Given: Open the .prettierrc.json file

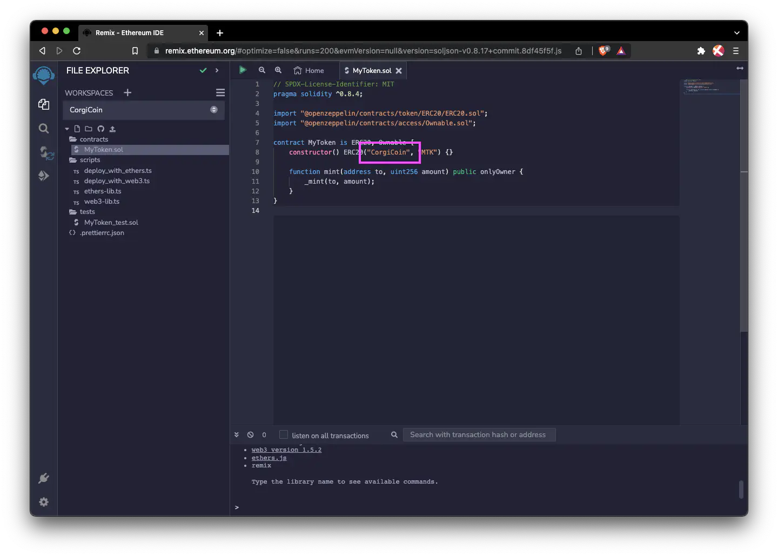Looking at the screenshot, I should click(102, 233).
